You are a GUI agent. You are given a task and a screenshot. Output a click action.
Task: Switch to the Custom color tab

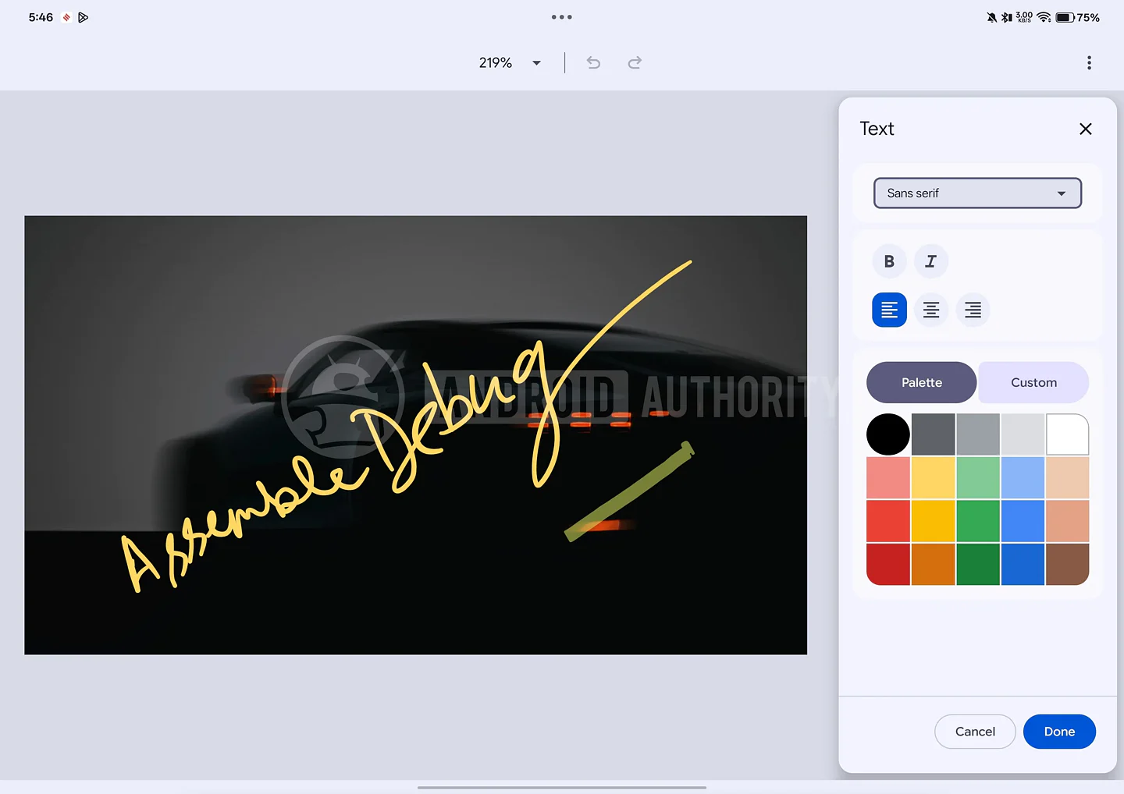click(1033, 382)
